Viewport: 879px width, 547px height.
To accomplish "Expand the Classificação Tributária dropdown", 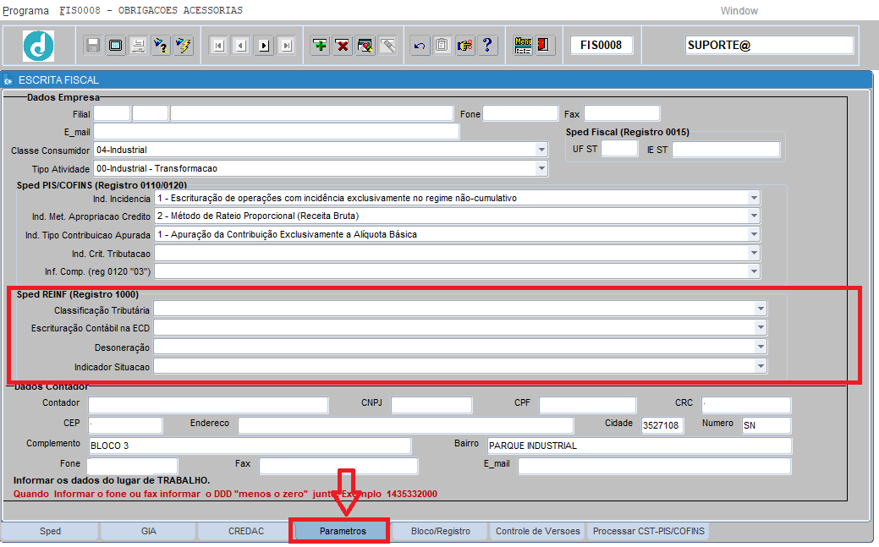I will (761, 309).
